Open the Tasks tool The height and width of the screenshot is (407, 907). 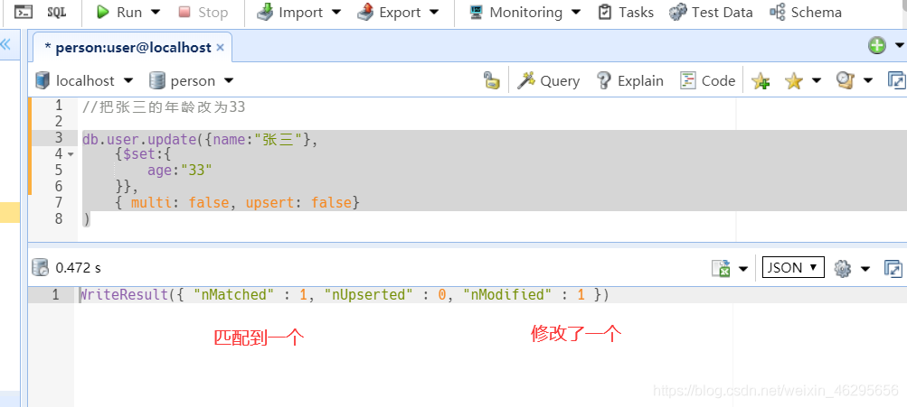coord(625,12)
